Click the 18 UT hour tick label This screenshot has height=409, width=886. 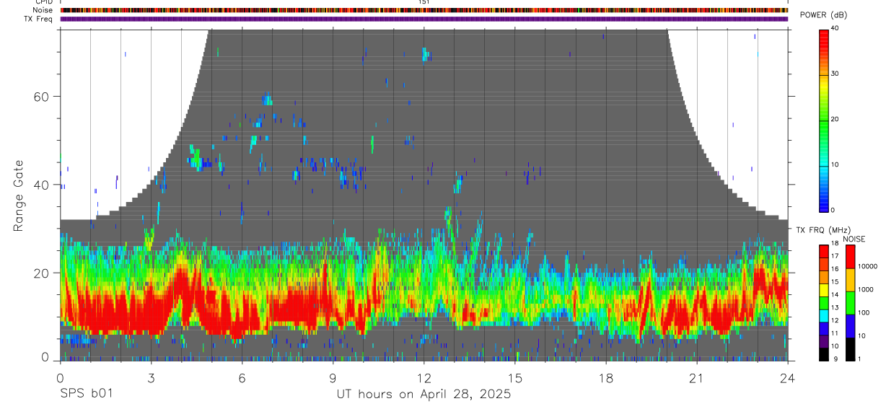(606, 378)
